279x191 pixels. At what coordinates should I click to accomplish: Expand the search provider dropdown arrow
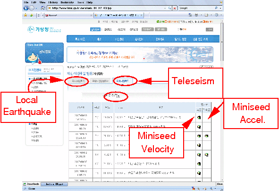[220, 8]
